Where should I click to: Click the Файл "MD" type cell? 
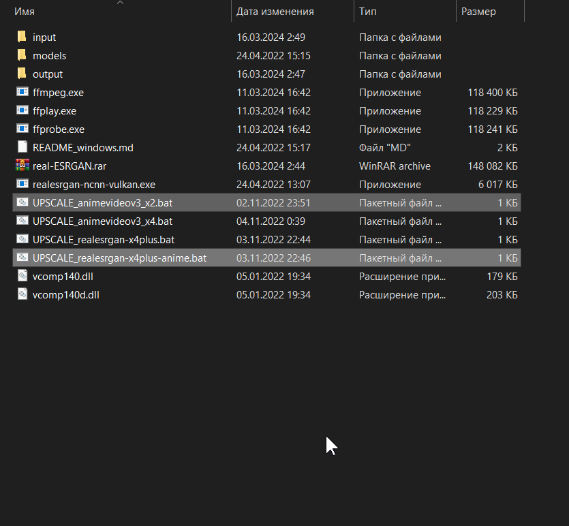point(385,148)
